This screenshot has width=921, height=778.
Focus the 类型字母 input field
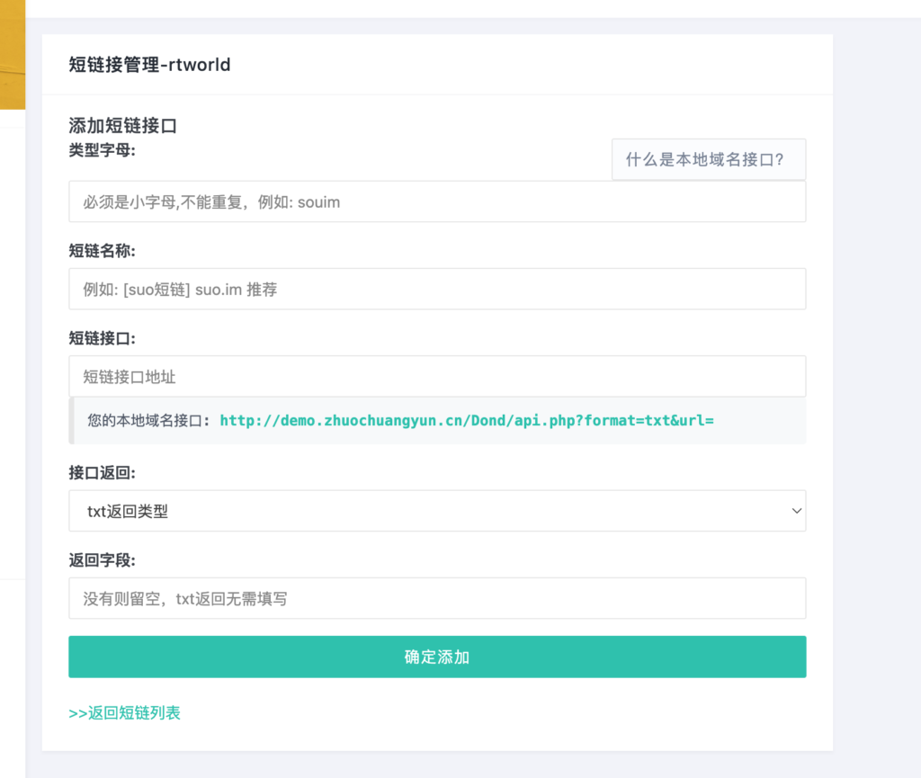(x=437, y=201)
